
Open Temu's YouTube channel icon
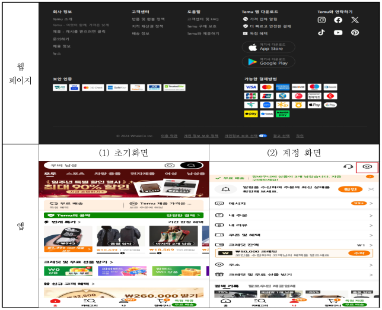coord(338,33)
